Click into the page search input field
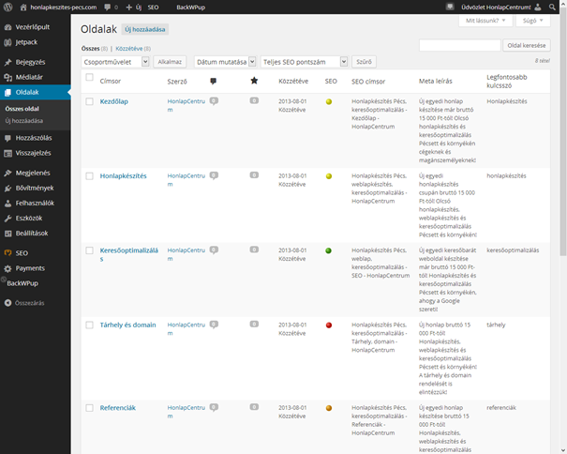Screen dimensions: 567x454 [460, 45]
